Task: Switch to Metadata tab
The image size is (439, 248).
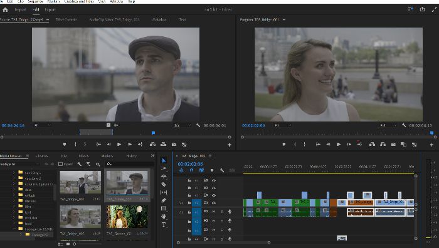Action: click(x=159, y=19)
